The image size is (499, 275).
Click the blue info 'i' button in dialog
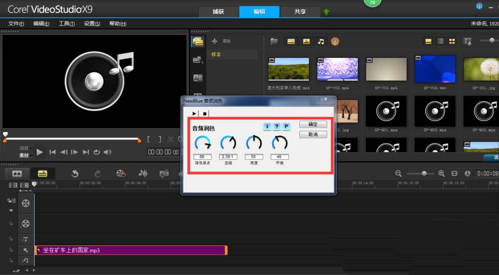tap(267, 126)
